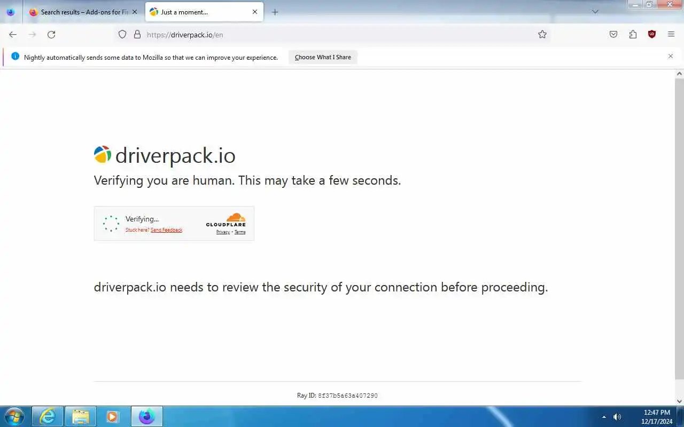
Task: Show hidden tray icons arrow
Action: point(604,417)
